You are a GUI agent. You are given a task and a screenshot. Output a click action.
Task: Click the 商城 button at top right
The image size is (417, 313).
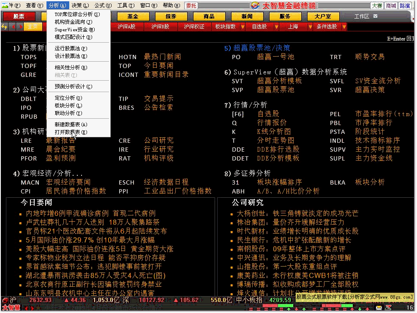[x=391, y=5]
